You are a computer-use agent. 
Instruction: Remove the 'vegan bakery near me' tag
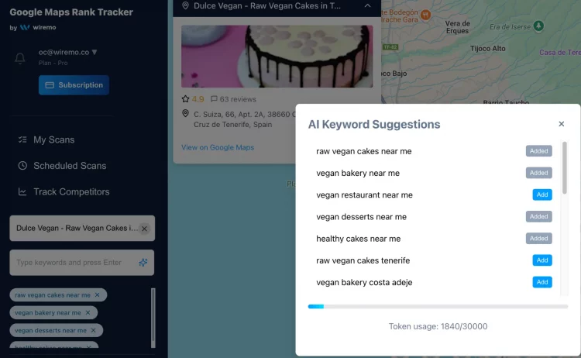tap(88, 313)
